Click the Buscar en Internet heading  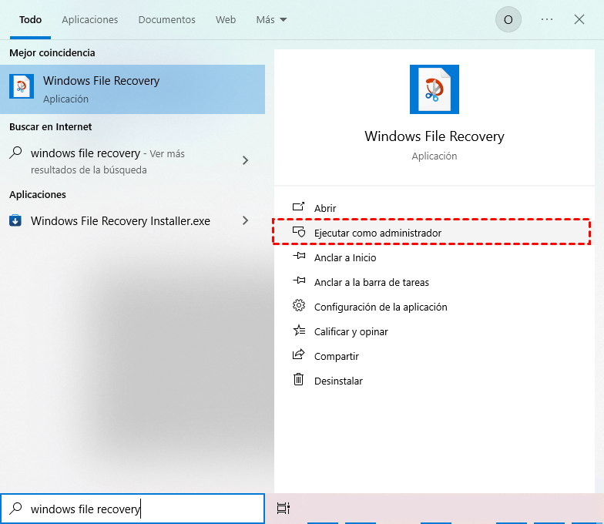point(51,126)
